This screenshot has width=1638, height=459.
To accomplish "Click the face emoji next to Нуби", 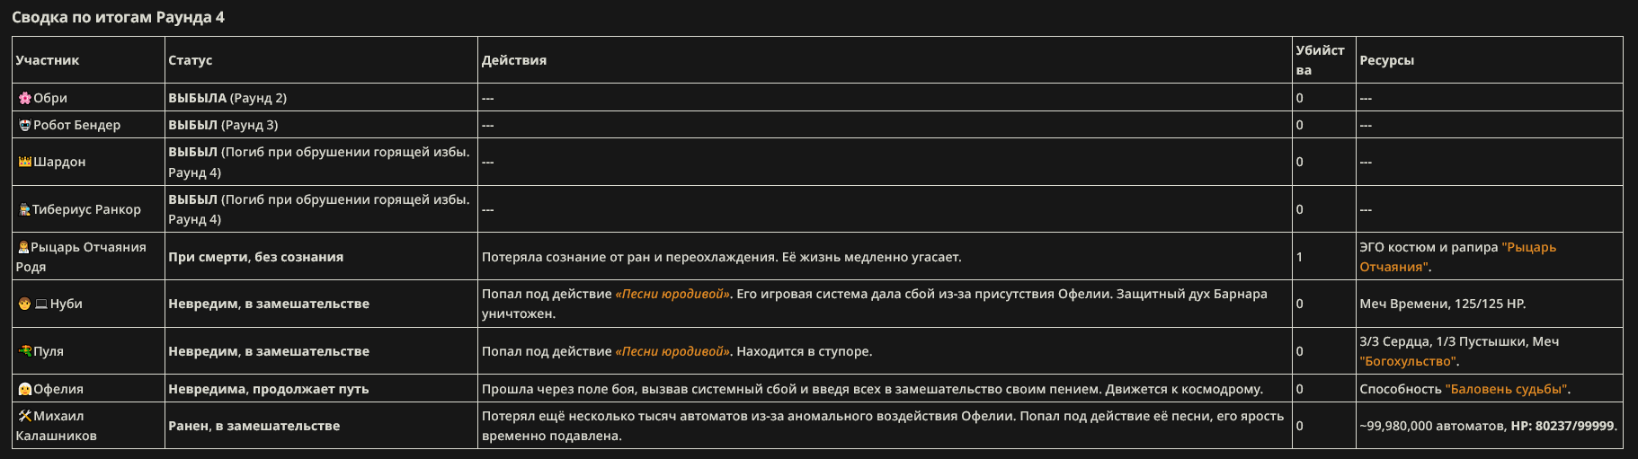I will pos(25,304).
